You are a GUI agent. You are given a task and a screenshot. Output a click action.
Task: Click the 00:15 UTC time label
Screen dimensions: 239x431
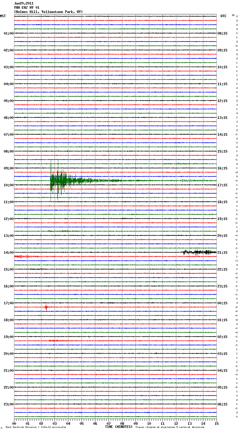click(x=222, y=303)
